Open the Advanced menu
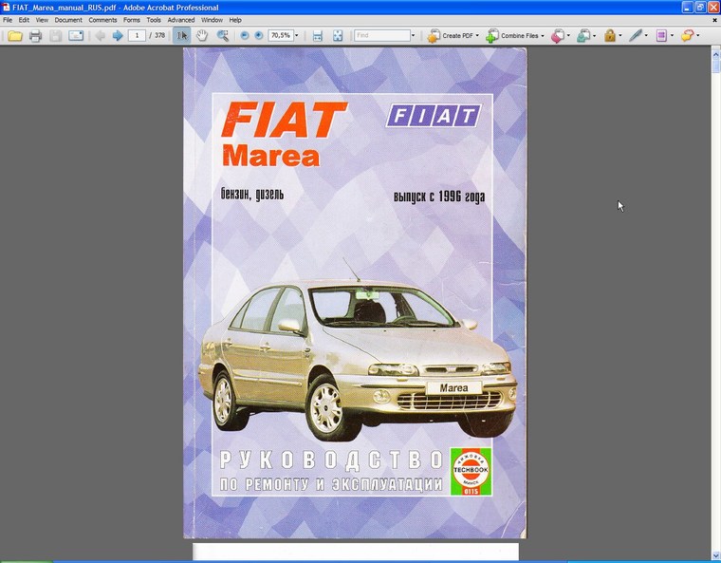721x563 pixels. coord(180,20)
